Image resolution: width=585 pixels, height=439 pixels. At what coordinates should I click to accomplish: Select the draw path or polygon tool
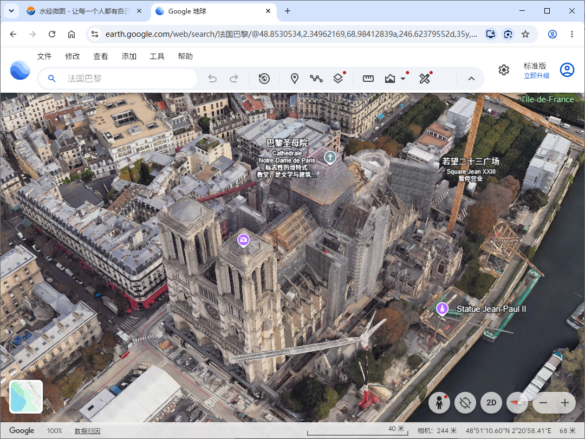pos(316,79)
